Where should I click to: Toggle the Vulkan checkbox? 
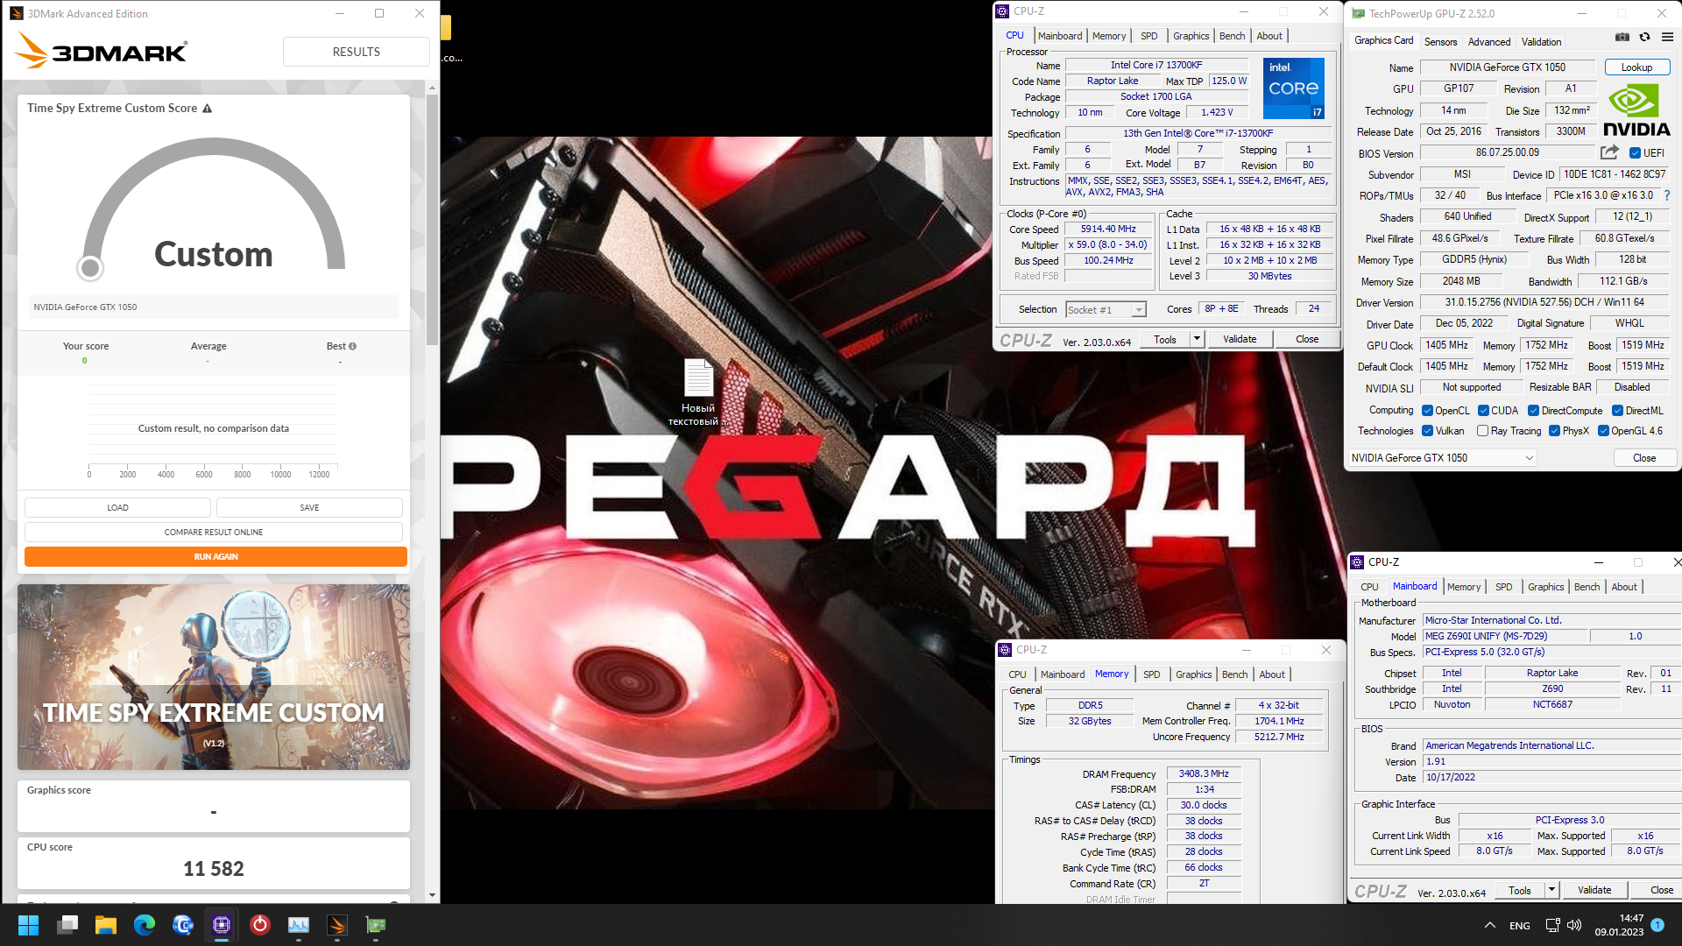[1427, 431]
